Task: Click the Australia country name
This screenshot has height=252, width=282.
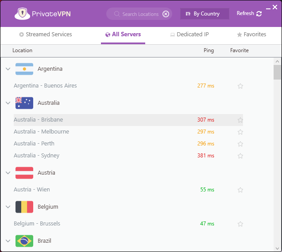Action: coord(49,103)
